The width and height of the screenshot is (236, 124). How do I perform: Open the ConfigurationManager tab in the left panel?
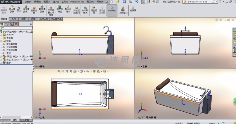tap(11, 24)
